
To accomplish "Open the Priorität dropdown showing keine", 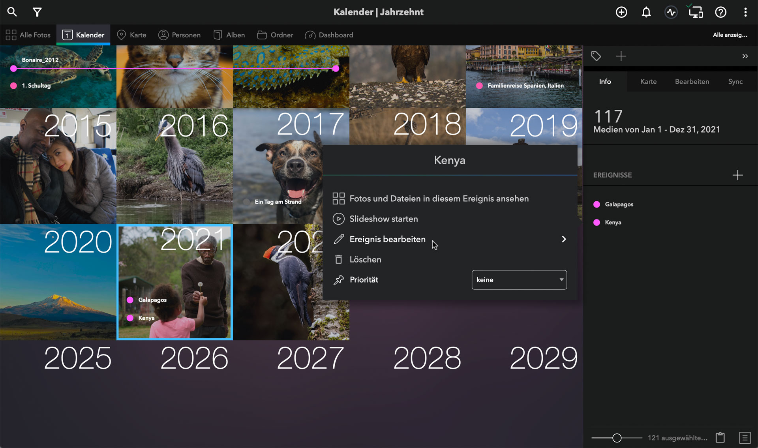I will (519, 280).
